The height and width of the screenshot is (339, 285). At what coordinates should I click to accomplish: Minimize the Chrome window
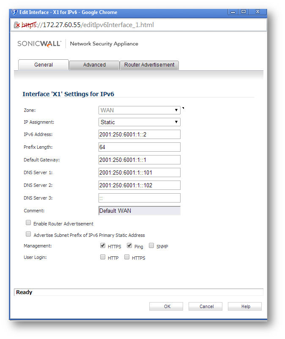point(233,12)
